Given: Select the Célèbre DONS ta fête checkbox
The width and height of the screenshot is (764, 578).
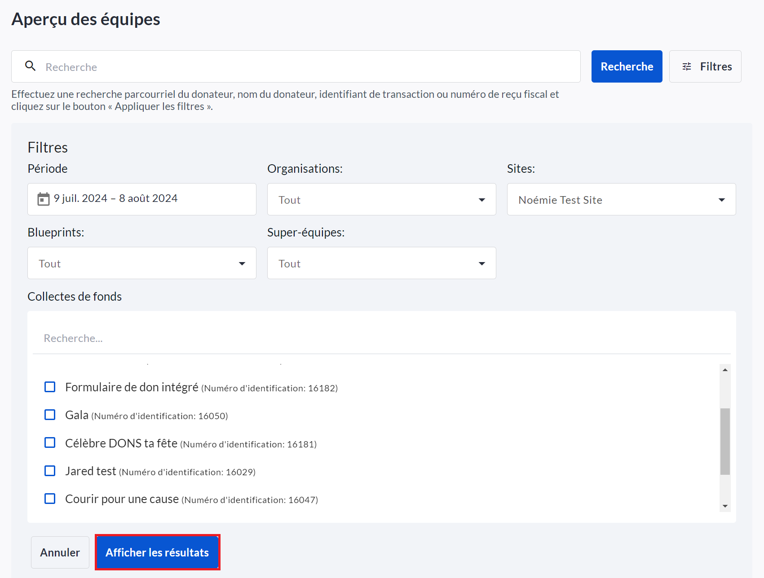Looking at the screenshot, I should click(50, 443).
